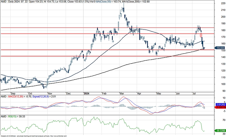Click the Feb label on the date axis

click(x=104, y=94)
